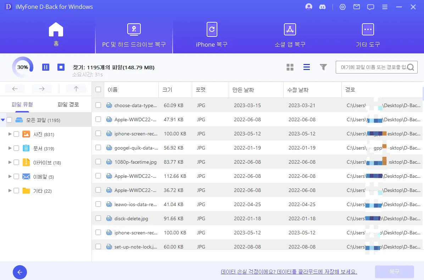Viewport: 424px width, 280px height.
Task: Expand the 문서 category
Action: click(10, 148)
